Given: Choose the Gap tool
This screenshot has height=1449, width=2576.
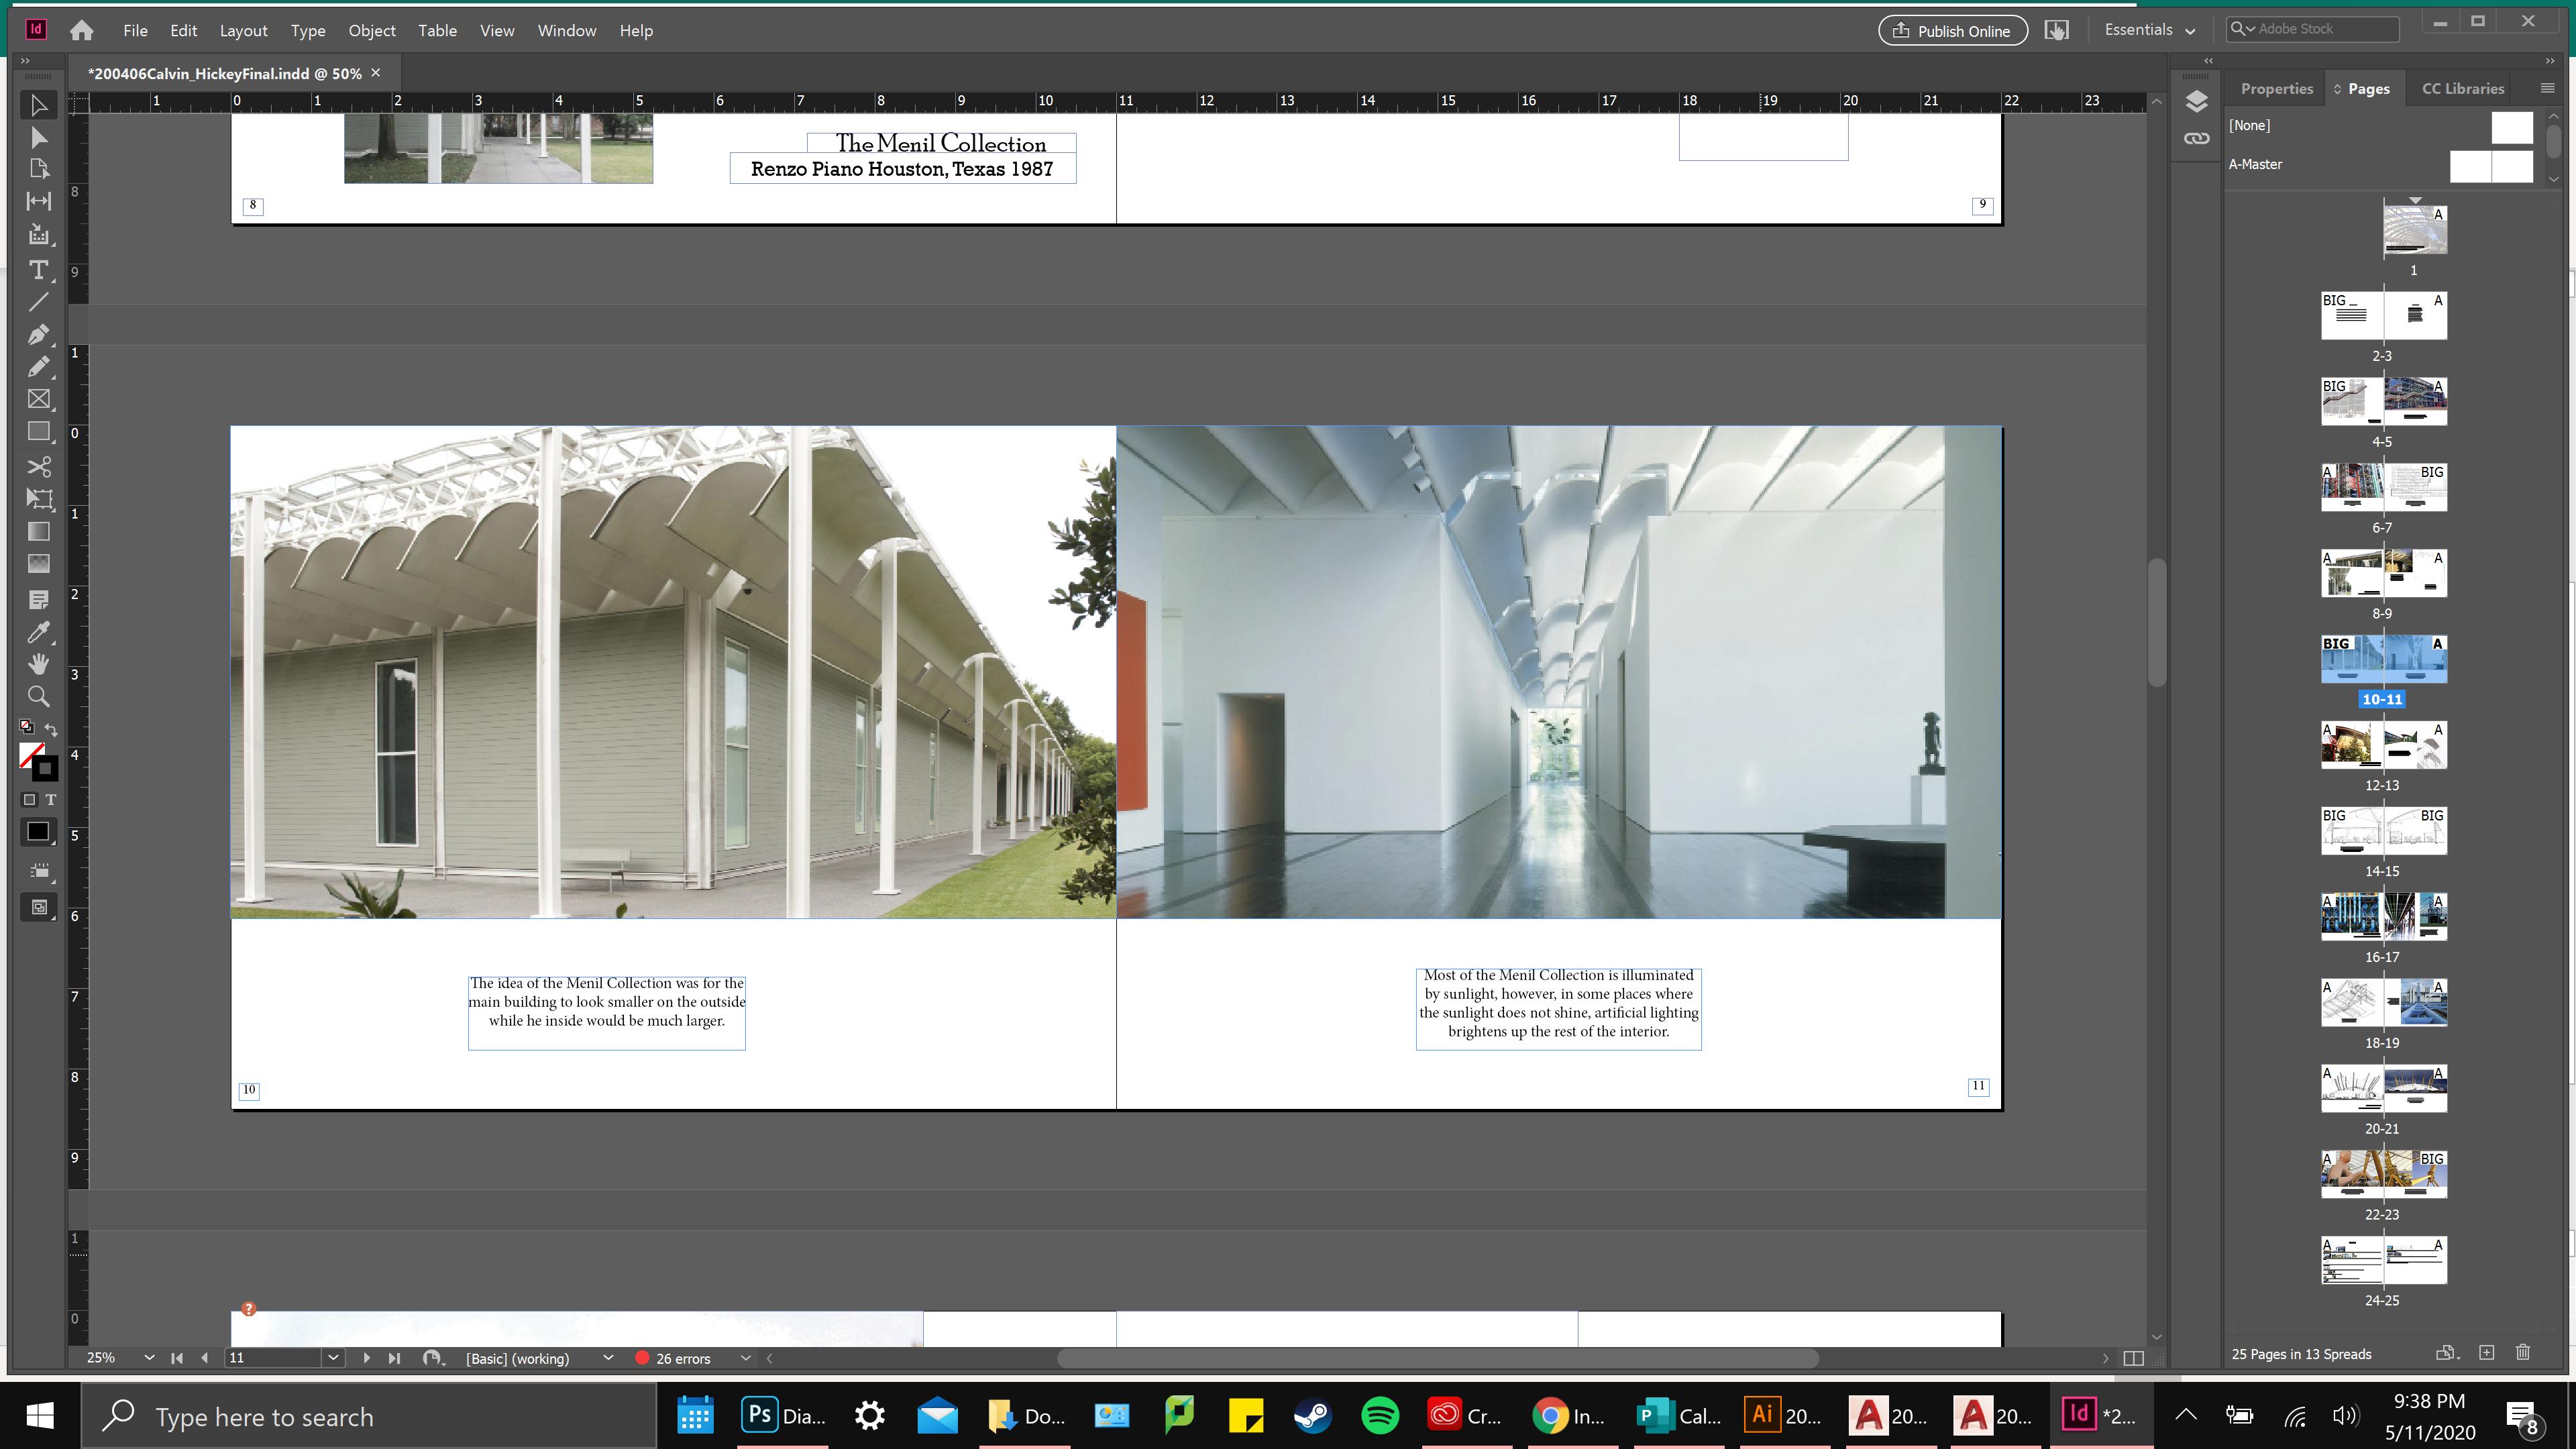Looking at the screenshot, I should coord(38,201).
